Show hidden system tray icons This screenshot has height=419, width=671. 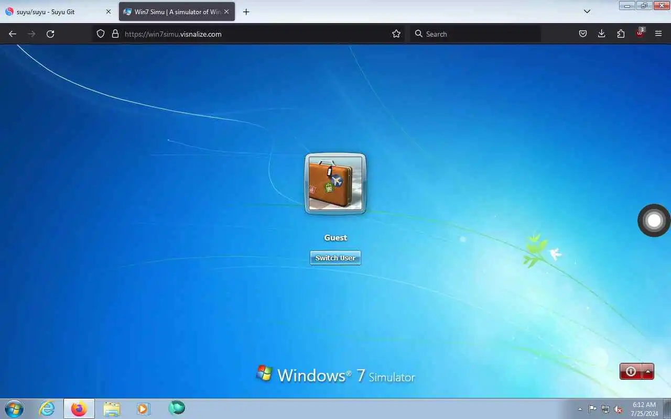click(580, 410)
